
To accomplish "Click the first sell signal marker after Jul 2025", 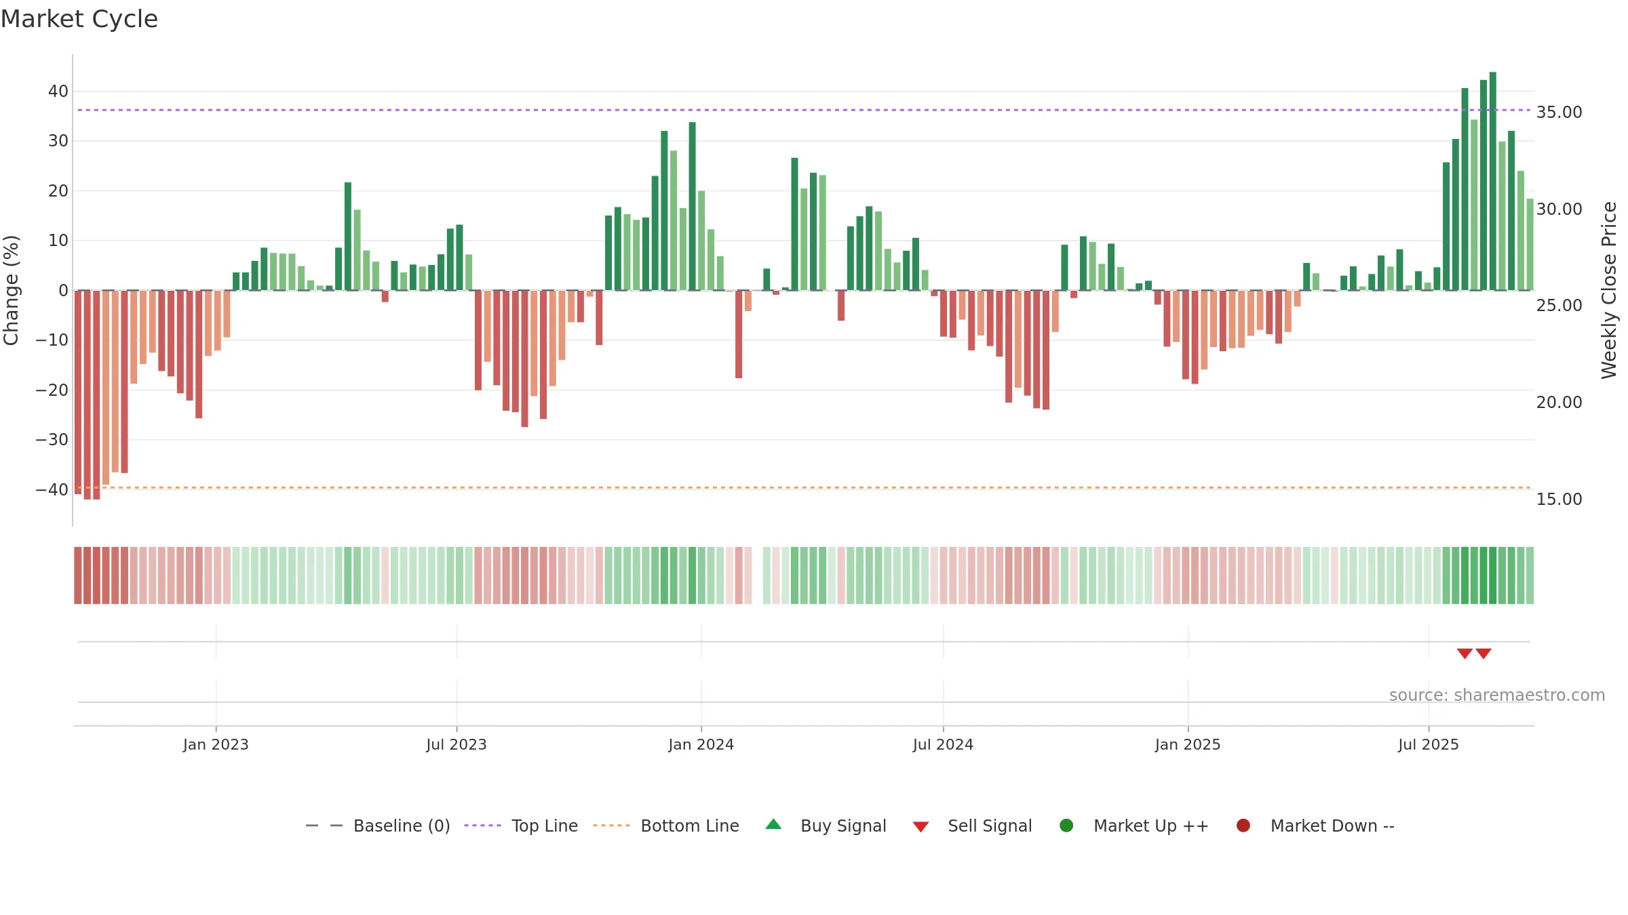I will click(1465, 653).
